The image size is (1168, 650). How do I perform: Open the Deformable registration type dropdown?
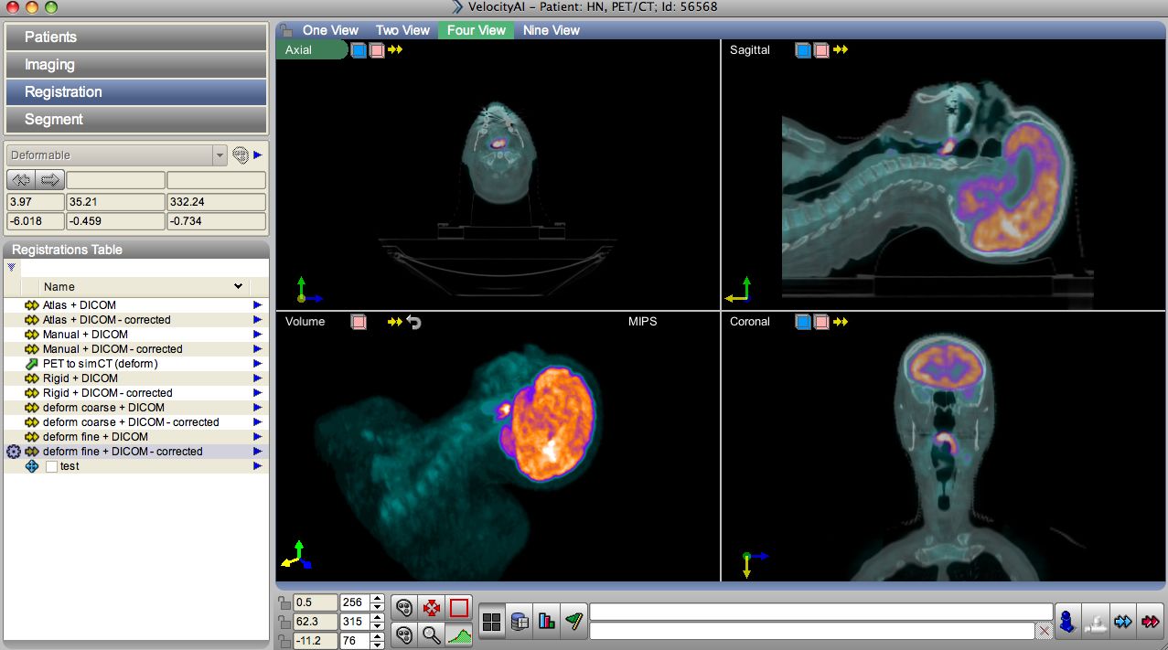pos(220,155)
